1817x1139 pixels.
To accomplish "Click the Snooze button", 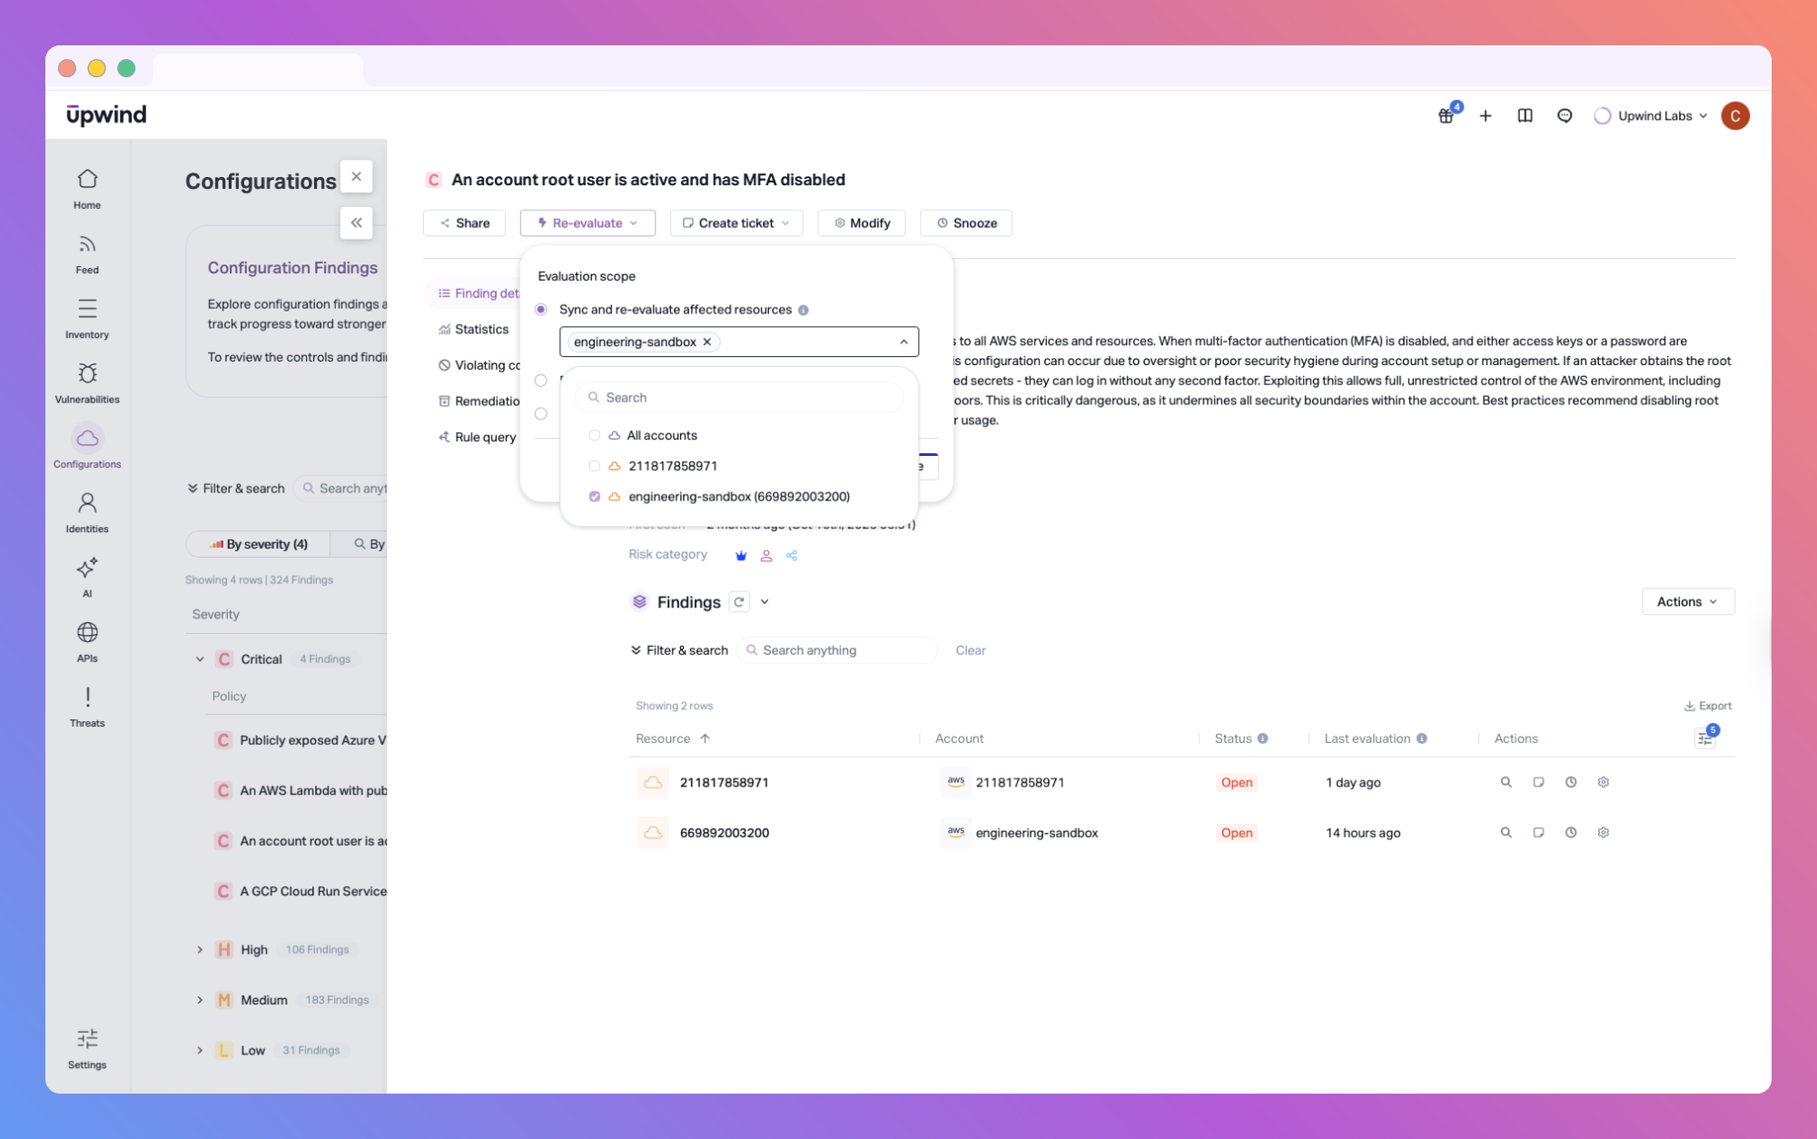I will pos(966,223).
